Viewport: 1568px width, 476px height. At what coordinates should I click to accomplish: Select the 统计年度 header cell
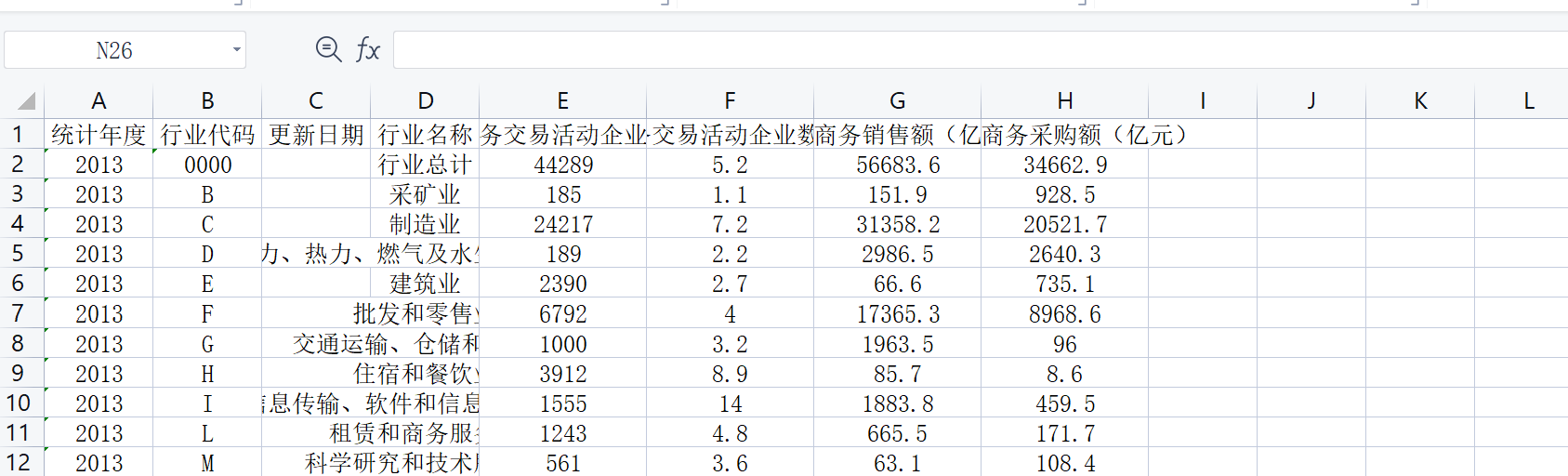(99, 135)
